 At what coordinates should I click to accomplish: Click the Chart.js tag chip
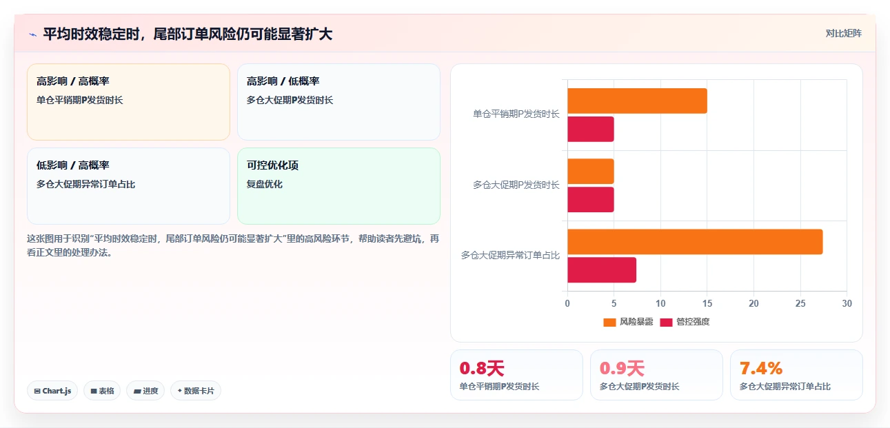(52, 391)
